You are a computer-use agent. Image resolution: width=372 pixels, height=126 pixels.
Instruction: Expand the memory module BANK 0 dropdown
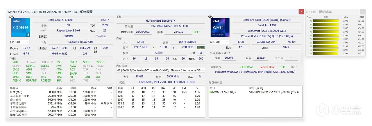click(x=203, y=70)
